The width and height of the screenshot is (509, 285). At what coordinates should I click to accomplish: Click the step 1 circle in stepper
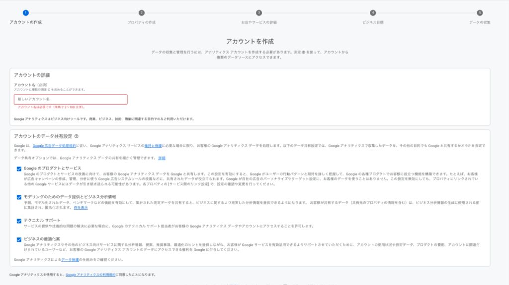point(25,13)
